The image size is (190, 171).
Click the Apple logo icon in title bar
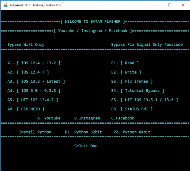tap(6, 5)
